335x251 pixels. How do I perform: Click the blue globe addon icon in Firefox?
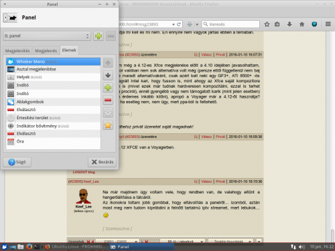coord(314,24)
